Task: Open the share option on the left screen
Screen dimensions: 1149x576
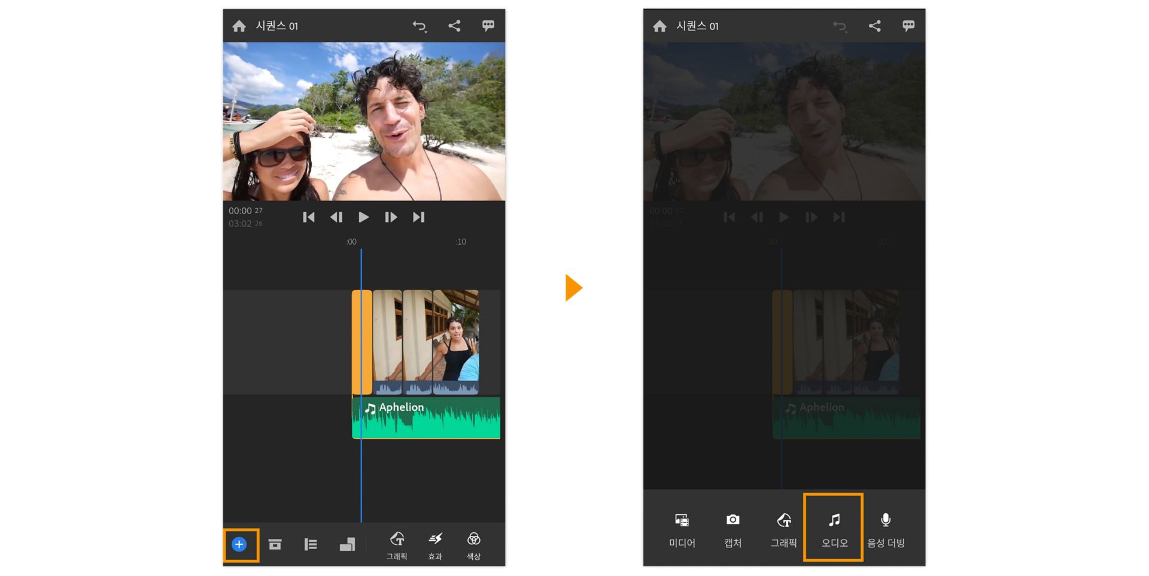Action: pos(454,26)
